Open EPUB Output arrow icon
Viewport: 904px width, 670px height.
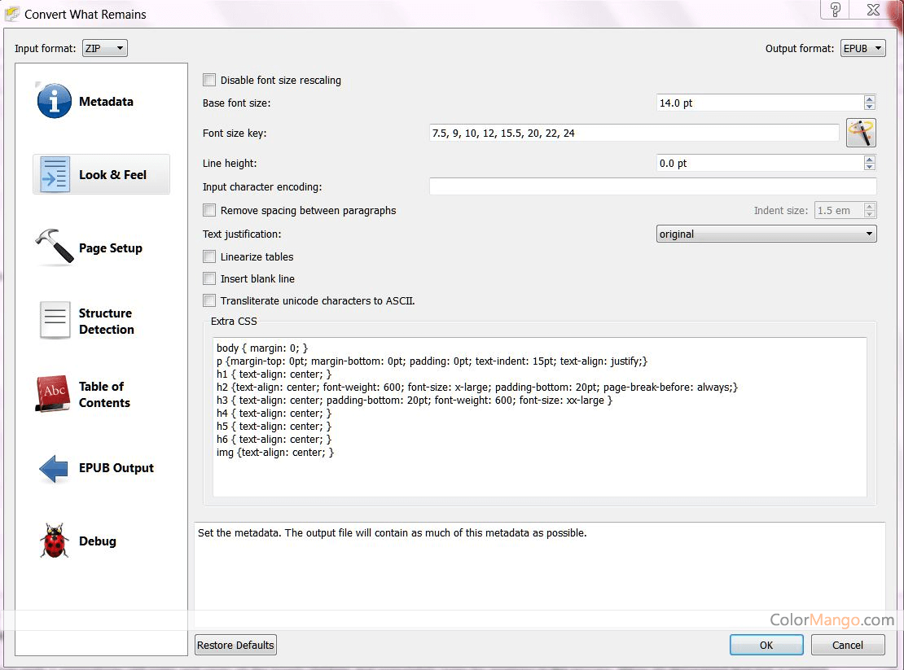[54, 468]
